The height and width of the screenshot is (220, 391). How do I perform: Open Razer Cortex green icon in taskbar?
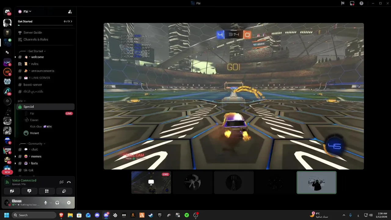pos(187,215)
